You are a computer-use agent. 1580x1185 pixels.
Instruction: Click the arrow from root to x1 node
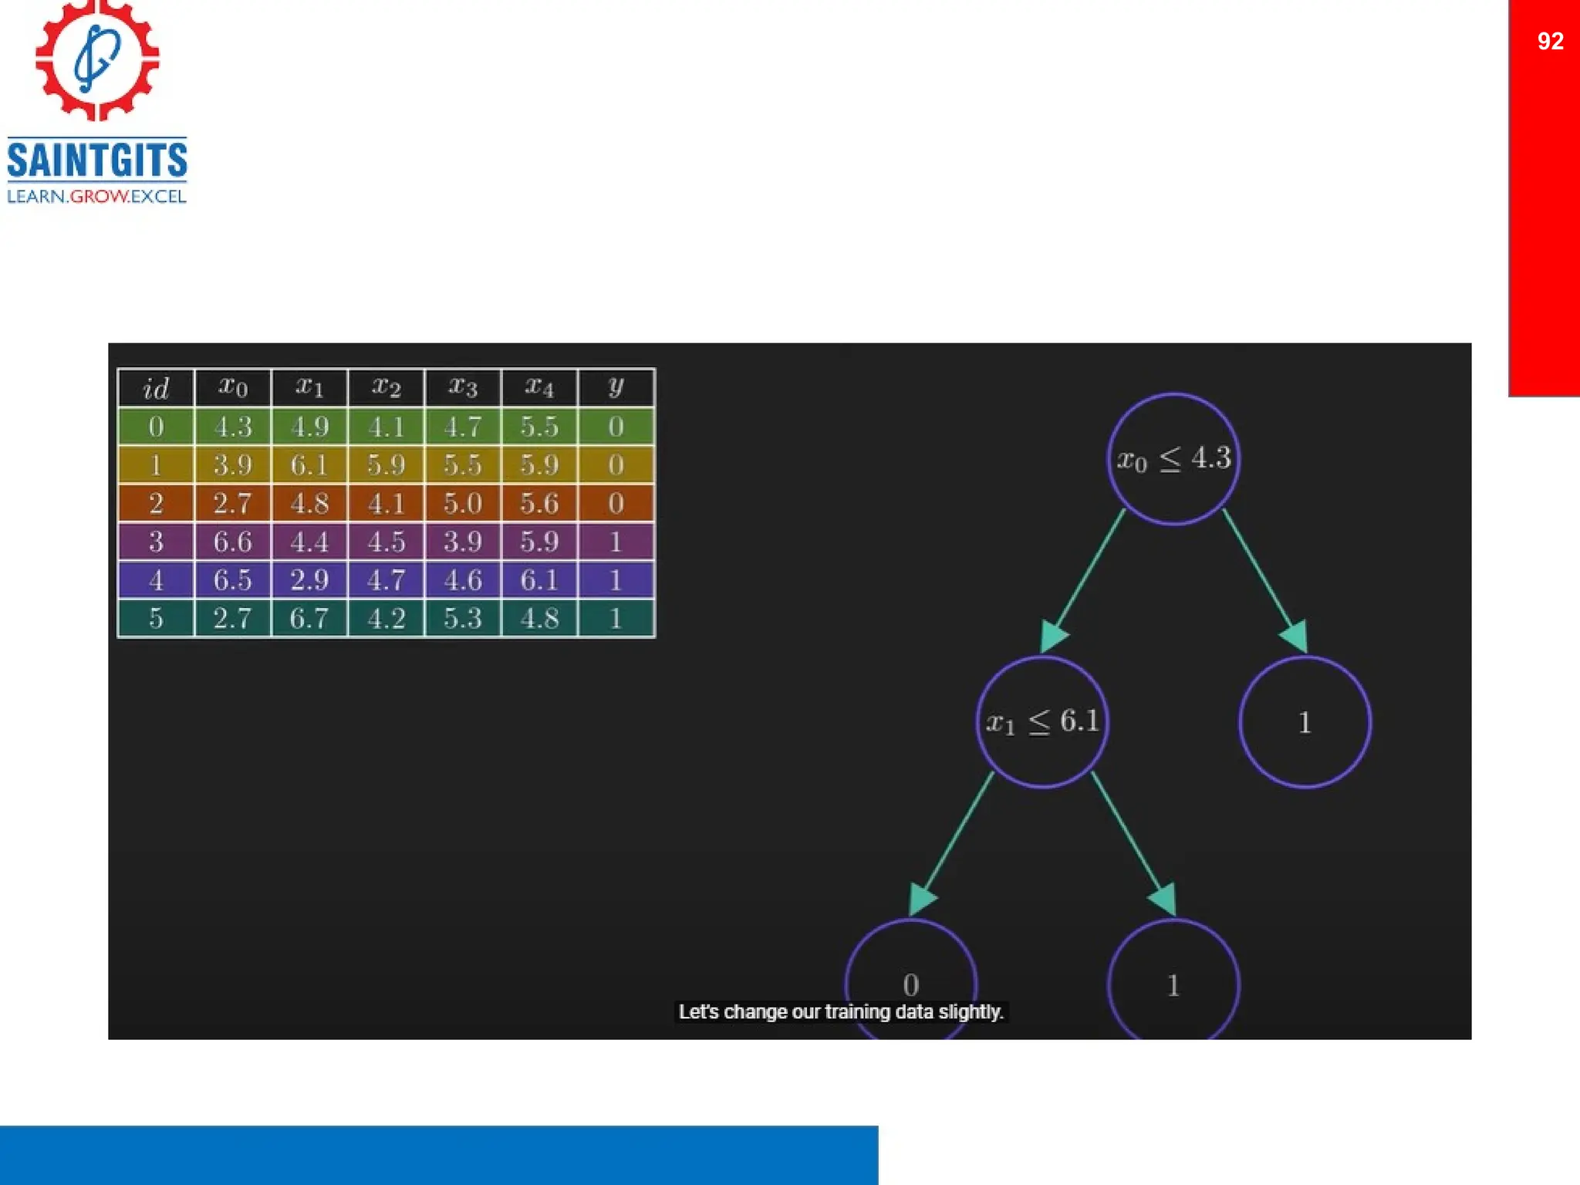[x=1089, y=572]
